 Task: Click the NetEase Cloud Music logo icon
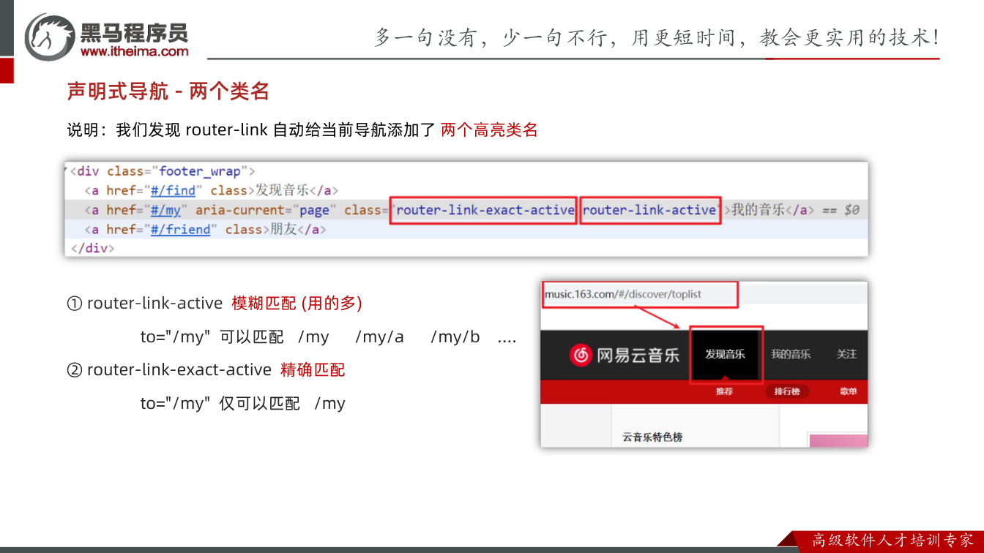point(581,355)
